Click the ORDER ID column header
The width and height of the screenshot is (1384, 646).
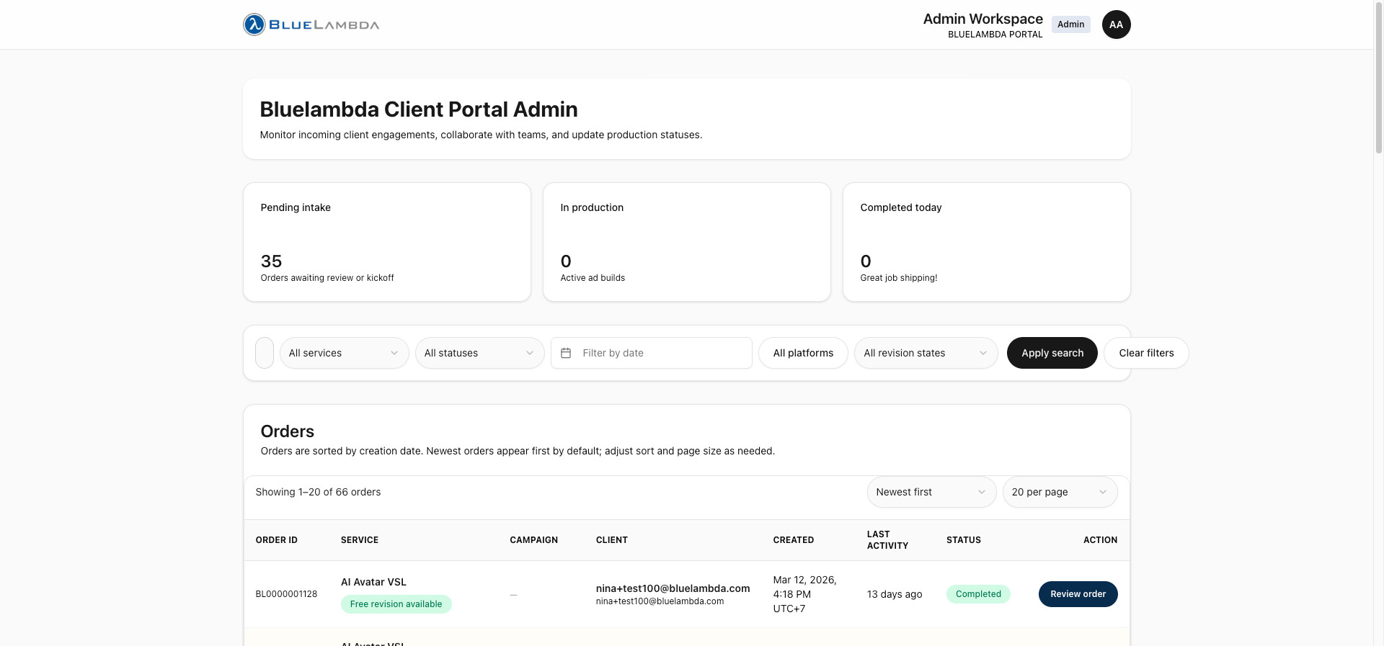tap(277, 540)
